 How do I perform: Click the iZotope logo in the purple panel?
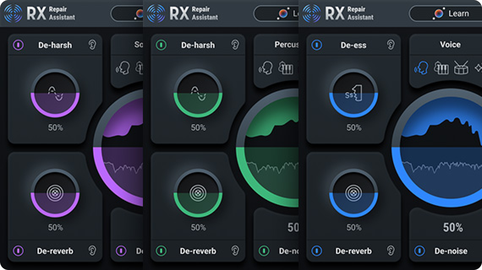click(x=13, y=13)
